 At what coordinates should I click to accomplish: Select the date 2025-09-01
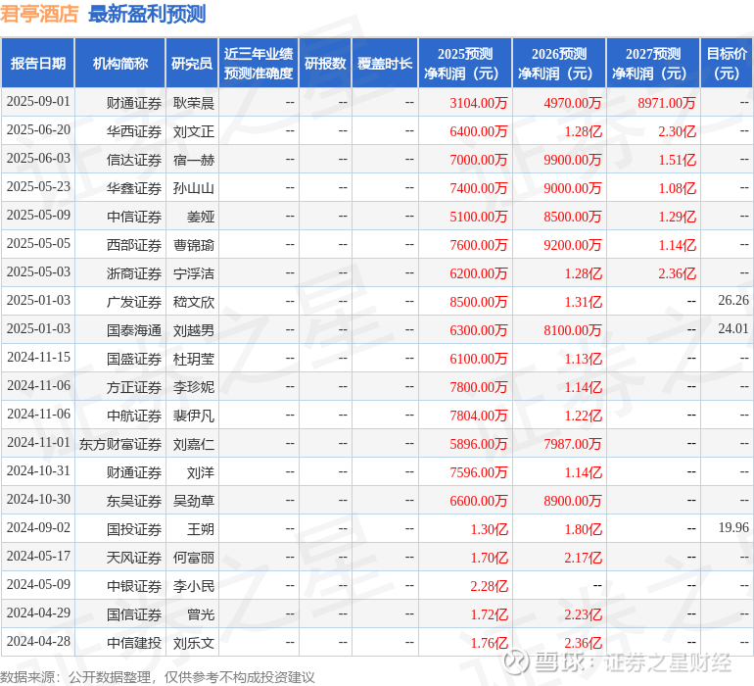click(38, 102)
